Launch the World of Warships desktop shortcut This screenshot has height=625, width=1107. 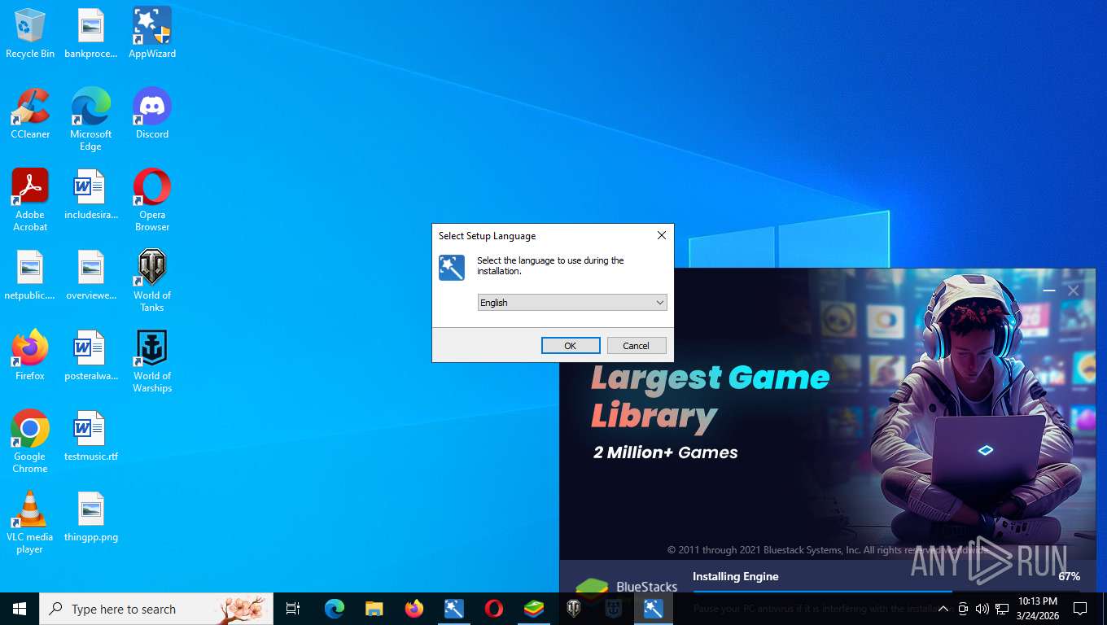pos(152,361)
